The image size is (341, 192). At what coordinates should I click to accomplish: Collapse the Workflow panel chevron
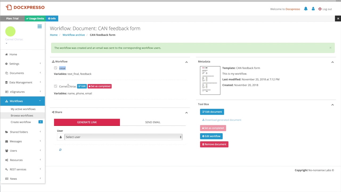point(186,62)
